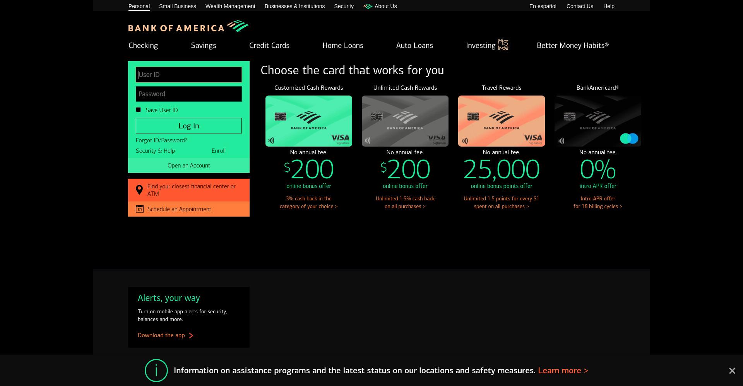The image size is (743, 386).
Task: Click the calendar icon for appointments
Action: [140, 209]
